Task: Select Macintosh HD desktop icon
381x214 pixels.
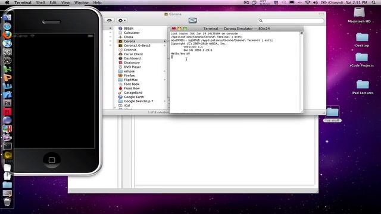Action: [359, 15]
